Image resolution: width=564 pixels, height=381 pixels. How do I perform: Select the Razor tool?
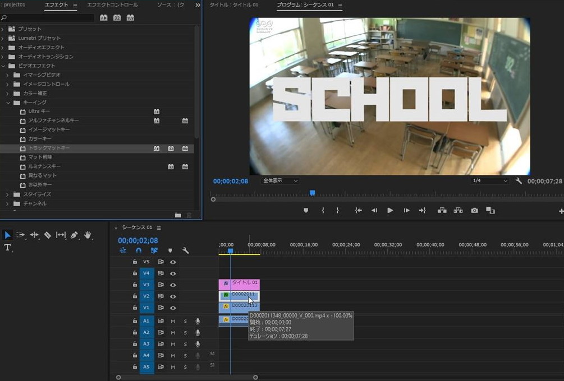pos(48,235)
